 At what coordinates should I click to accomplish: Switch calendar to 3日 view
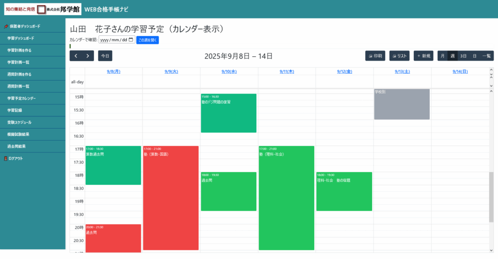click(x=463, y=56)
